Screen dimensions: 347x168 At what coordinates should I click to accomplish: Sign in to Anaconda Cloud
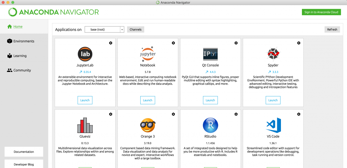pyautogui.click(x=321, y=12)
